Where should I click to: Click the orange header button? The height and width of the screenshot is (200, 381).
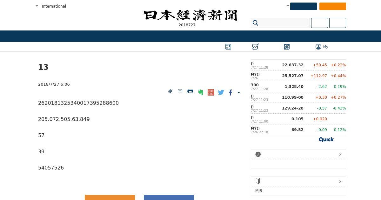point(333,6)
